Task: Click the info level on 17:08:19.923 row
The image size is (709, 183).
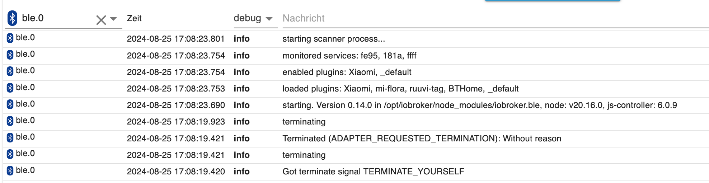Action: click(x=241, y=122)
